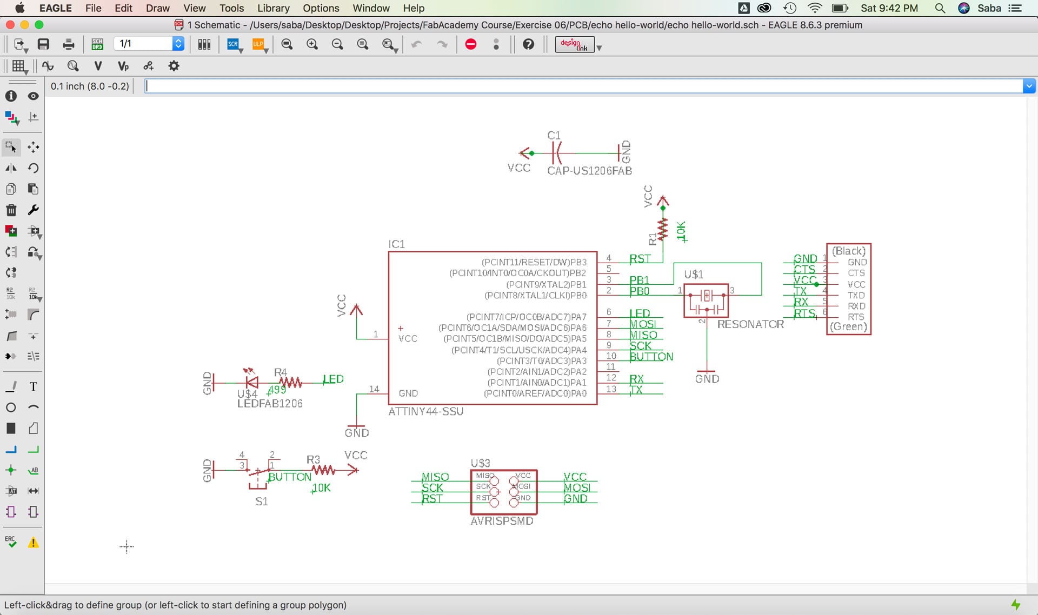Click the Undo arrow icon
Screen dimensions: 1038x615
coord(416,44)
